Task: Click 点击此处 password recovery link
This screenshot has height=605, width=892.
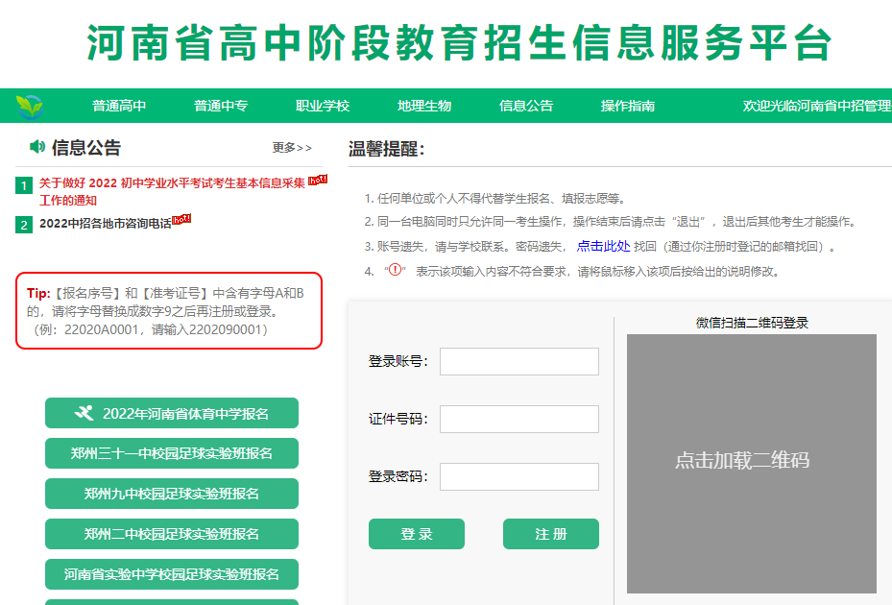Action: [603, 247]
